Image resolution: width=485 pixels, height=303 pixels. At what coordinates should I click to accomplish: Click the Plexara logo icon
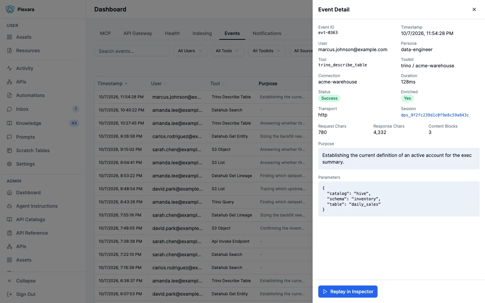(10, 9)
